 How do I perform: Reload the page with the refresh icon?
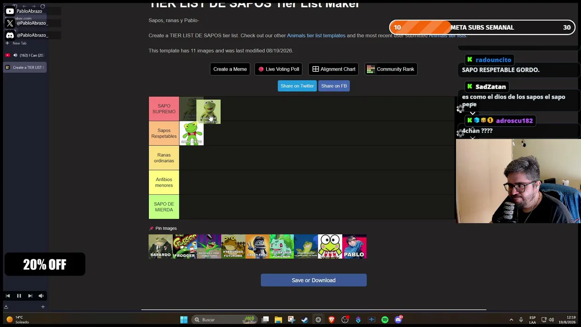[x=43, y=6]
